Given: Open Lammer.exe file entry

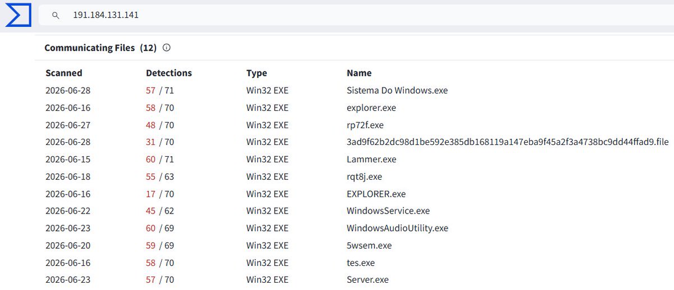Looking at the screenshot, I should coord(372,160).
